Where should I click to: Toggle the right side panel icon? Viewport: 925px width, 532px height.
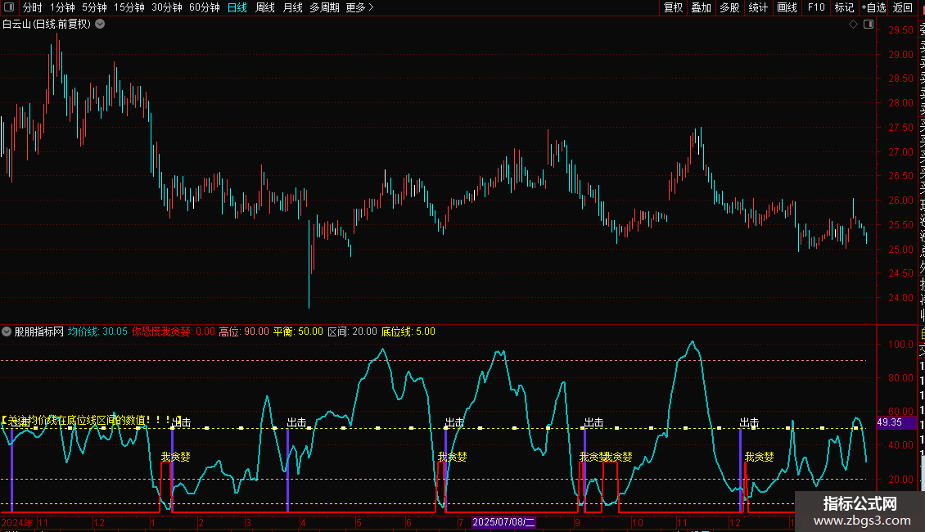(869, 25)
